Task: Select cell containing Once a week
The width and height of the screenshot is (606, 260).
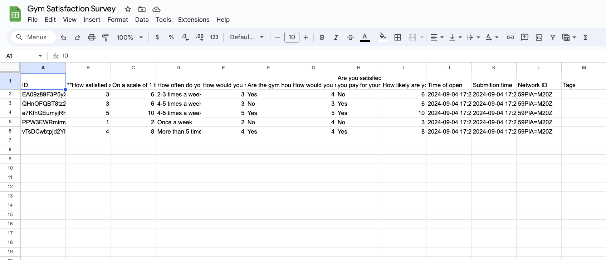Action: (178, 122)
